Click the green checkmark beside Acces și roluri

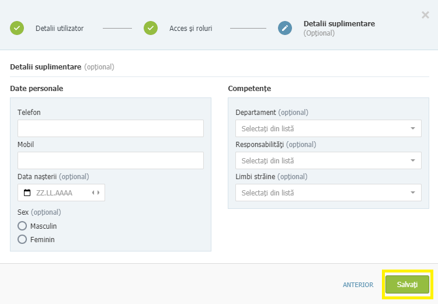[151, 28]
